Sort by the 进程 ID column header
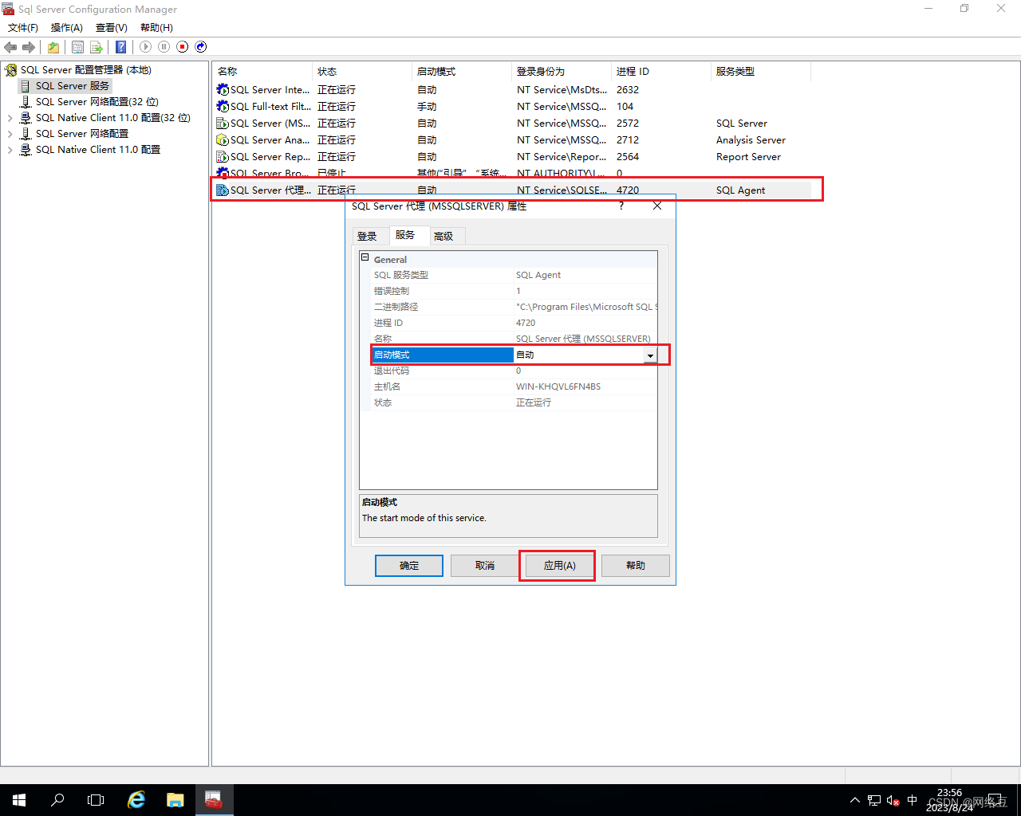 [661, 72]
